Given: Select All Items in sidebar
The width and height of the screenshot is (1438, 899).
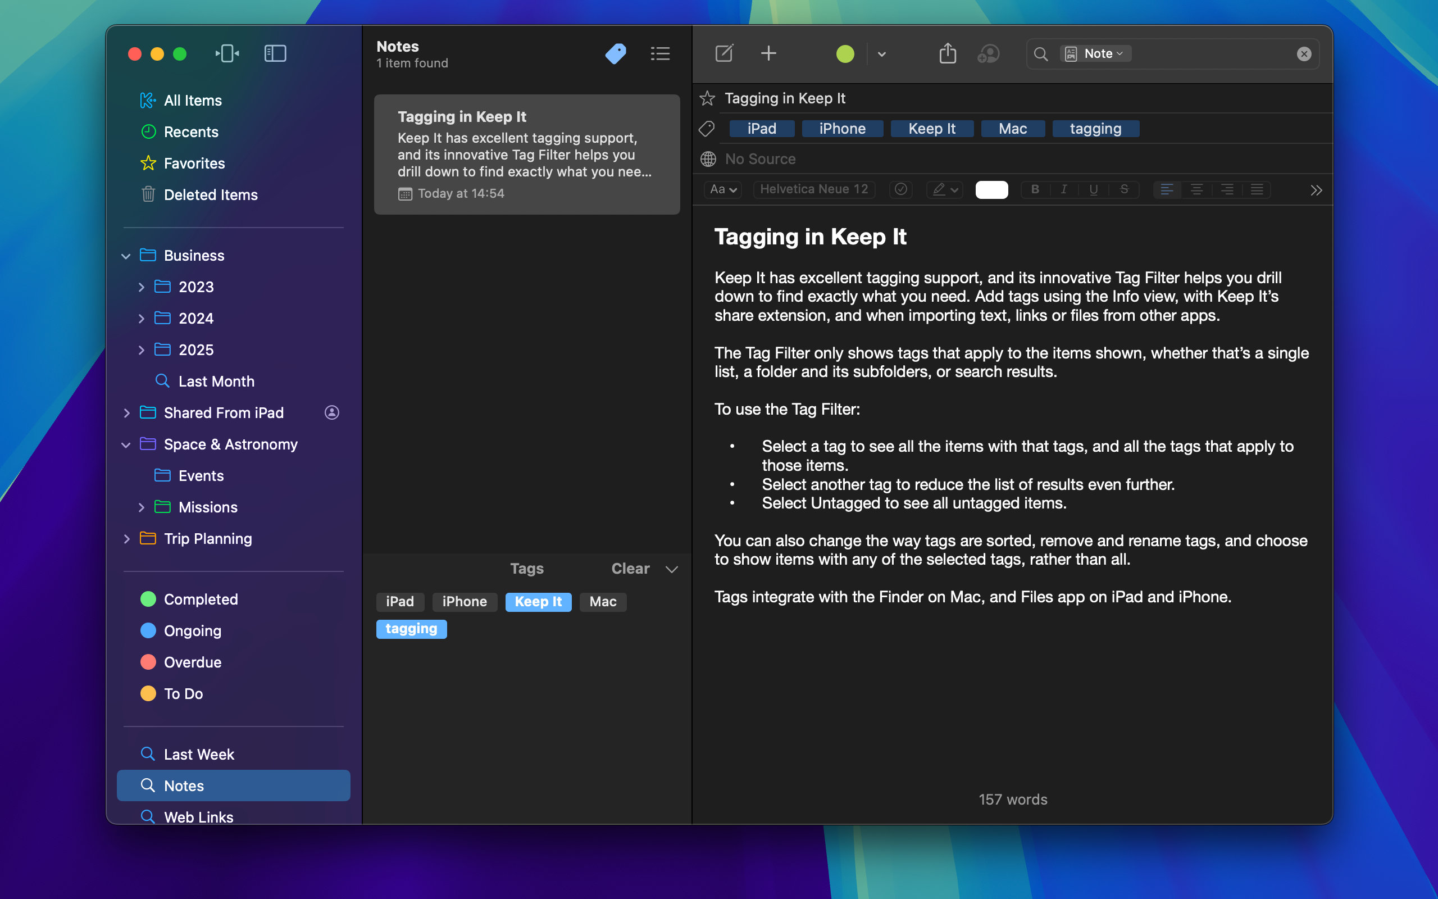Looking at the screenshot, I should (234, 101).
